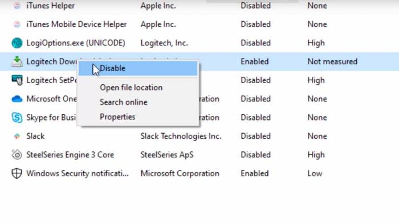
Task: Click the Slack Technologies Inc. publisher cell
Action: pyautogui.click(x=181, y=136)
